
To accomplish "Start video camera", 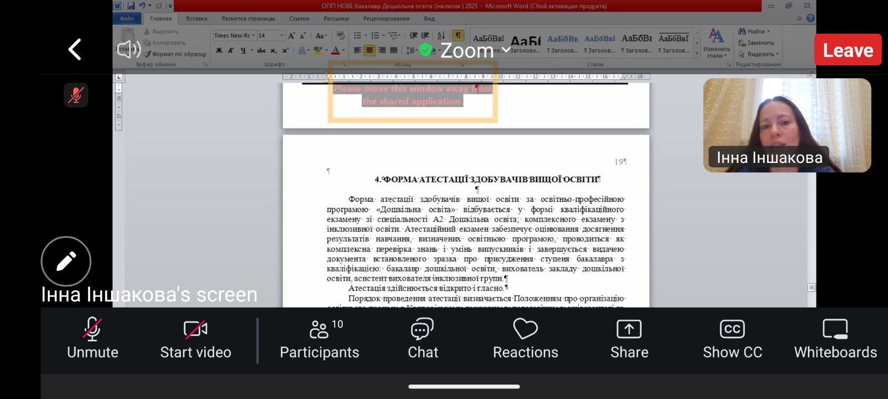I will coord(195,339).
